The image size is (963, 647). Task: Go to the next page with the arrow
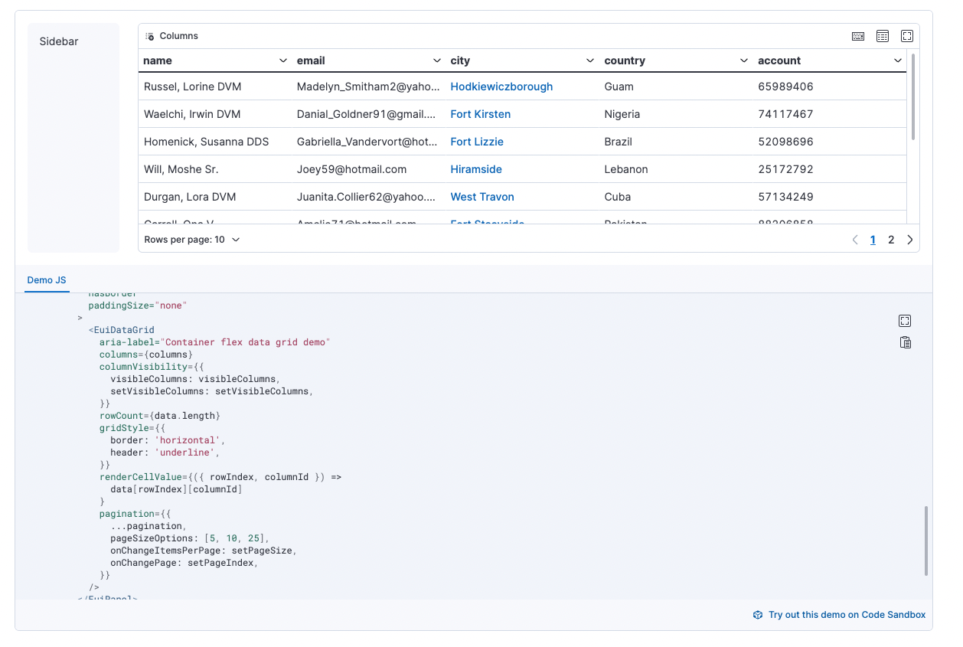910,239
